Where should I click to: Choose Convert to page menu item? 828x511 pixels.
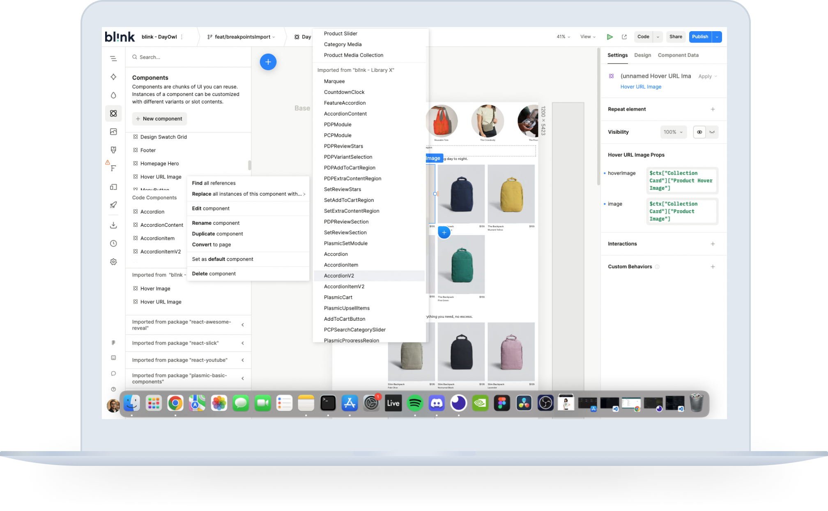click(248, 244)
